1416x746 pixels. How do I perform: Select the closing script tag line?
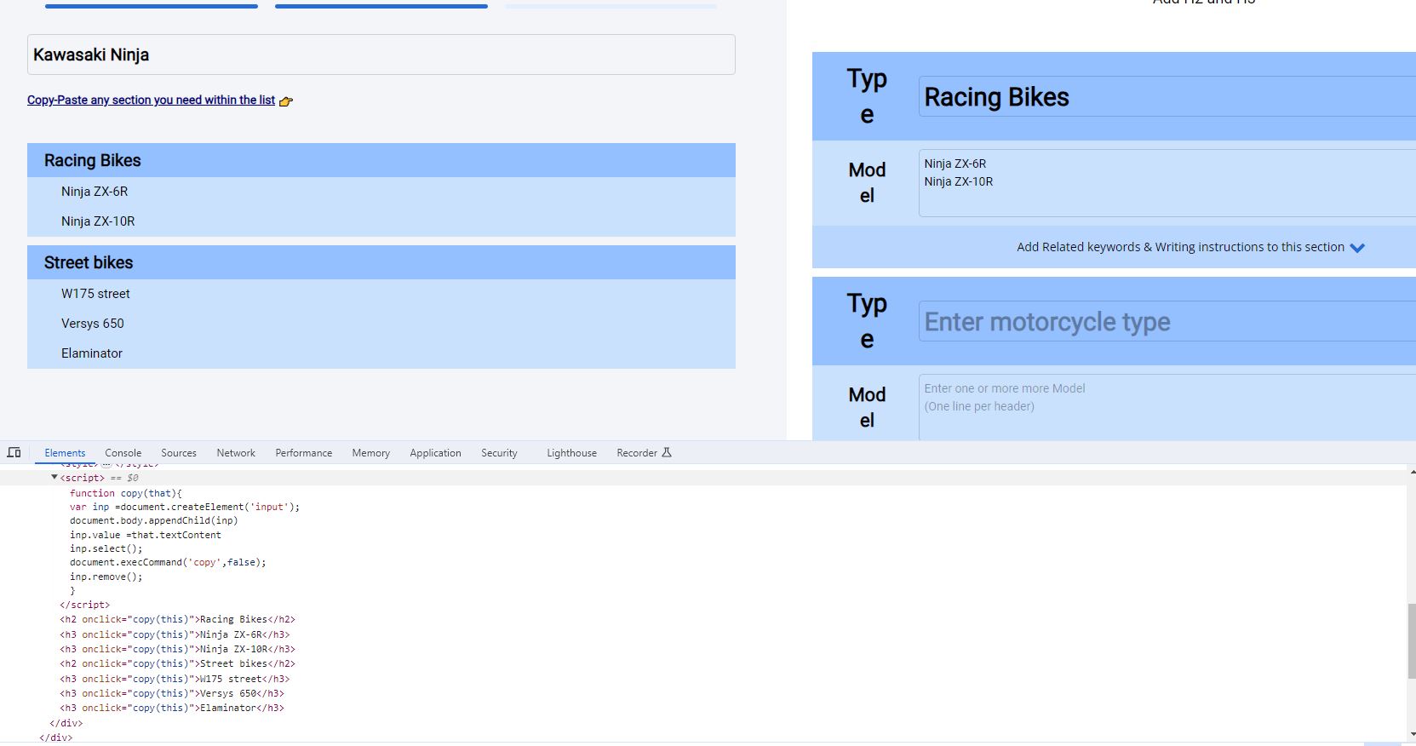click(x=85, y=605)
